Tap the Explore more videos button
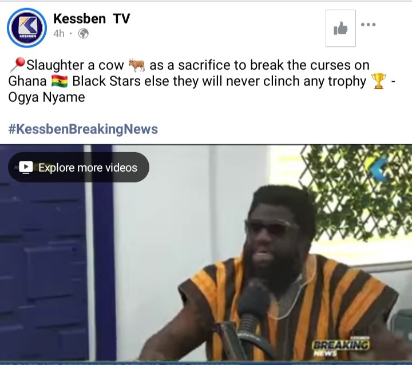 coord(78,168)
